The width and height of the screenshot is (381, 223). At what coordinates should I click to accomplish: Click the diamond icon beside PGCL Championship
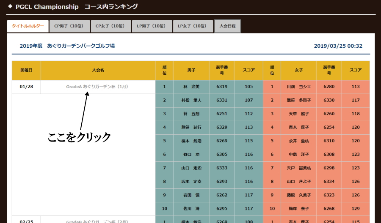[10, 7]
